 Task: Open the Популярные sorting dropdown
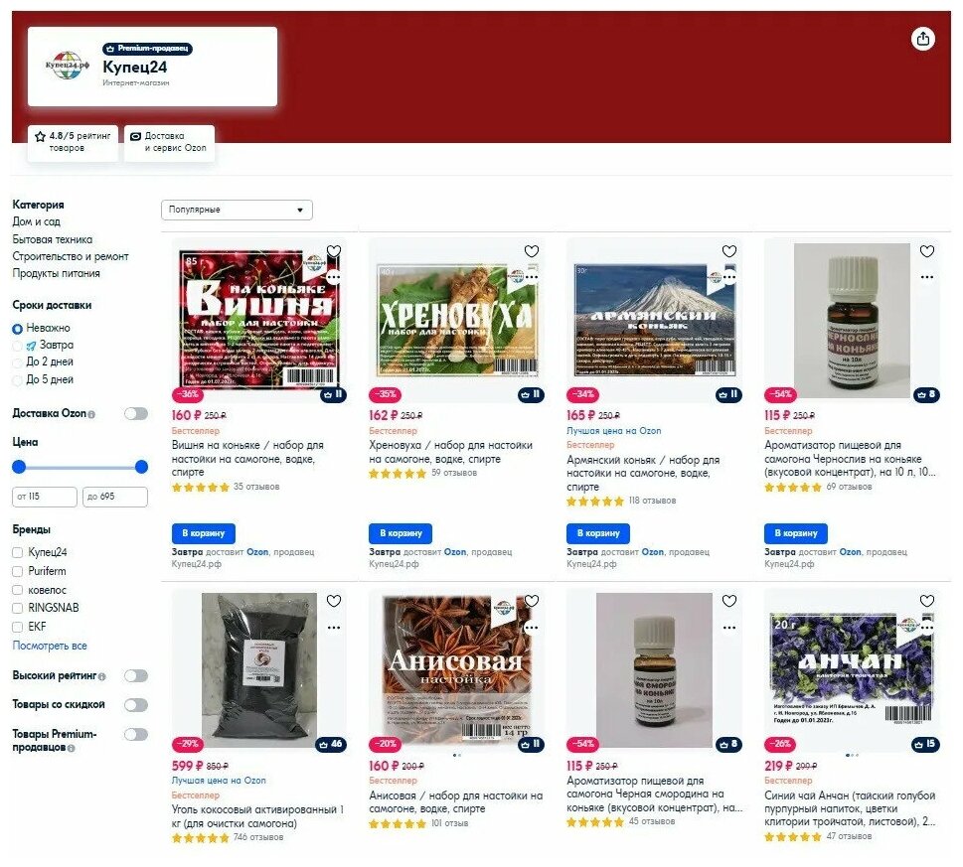[237, 210]
